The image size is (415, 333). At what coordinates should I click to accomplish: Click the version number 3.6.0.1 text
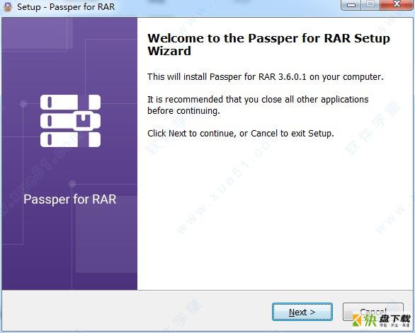(292, 77)
